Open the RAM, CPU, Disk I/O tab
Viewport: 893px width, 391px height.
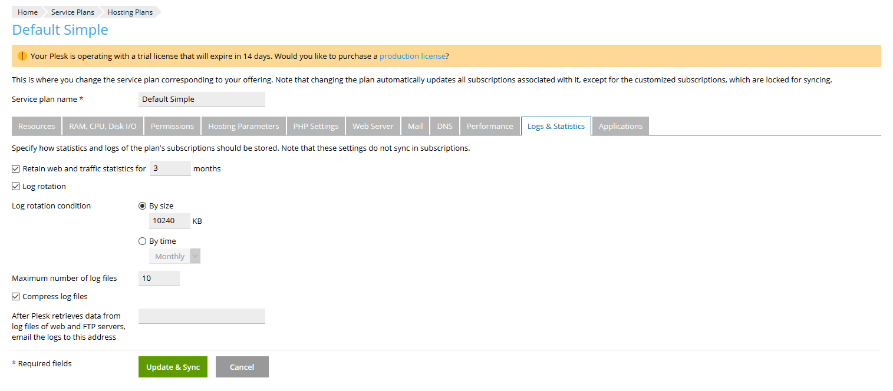pos(103,126)
